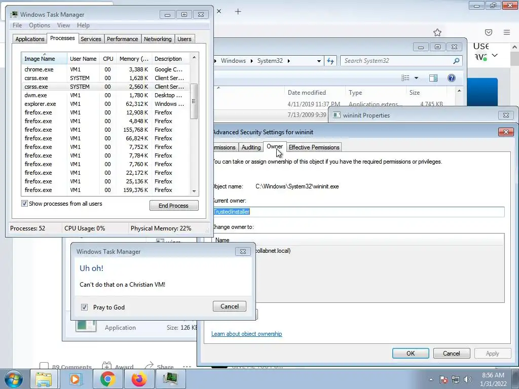Viewport: 519px width, 389px height.
Task: Open Windows Explorer from the taskbar
Action: pos(44,379)
